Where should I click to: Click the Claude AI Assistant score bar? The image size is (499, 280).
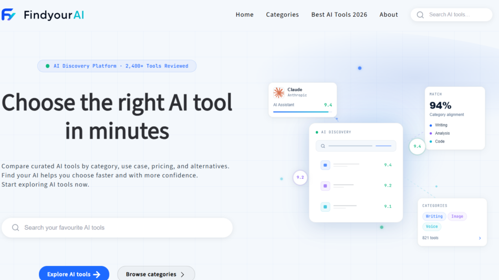click(303, 112)
